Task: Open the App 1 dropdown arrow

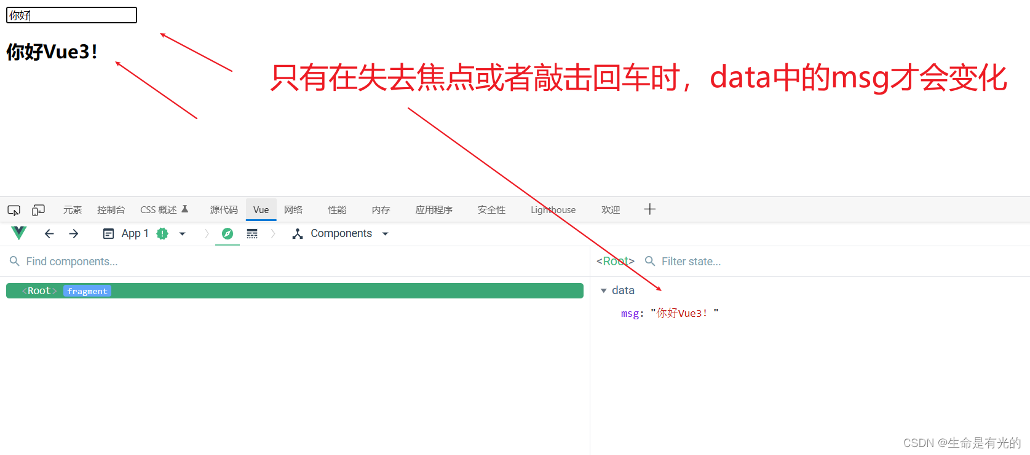Action: [x=182, y=233]
